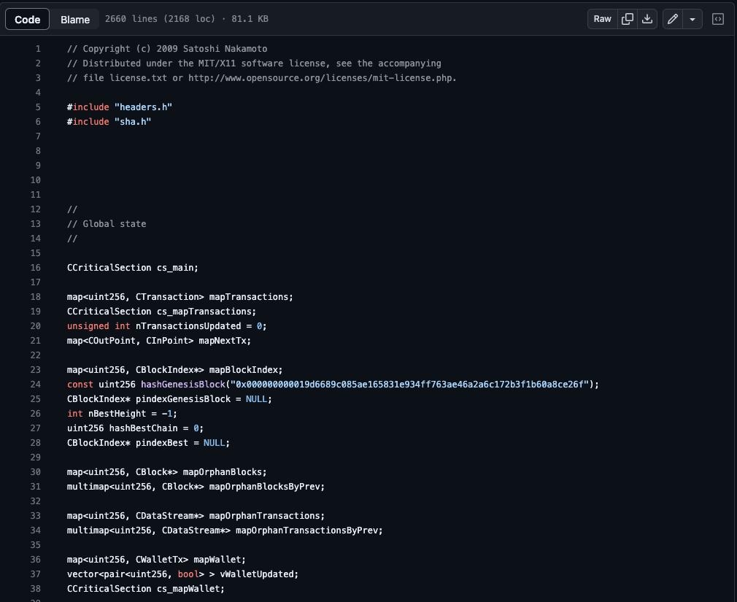Click line number 1
The height and width of the screenshot is (602, 737).
[x=38, y=49]
